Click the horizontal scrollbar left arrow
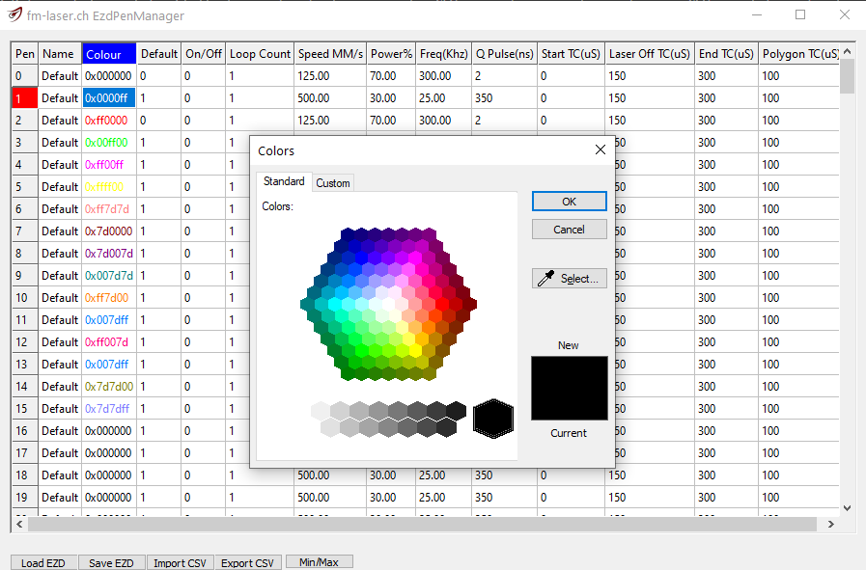The width and height of the screenshot is (866, 570). (19, 525)
